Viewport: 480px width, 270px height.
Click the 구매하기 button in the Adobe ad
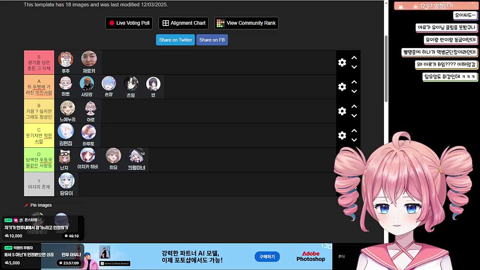pyautogui.click(x=267, y=256)
